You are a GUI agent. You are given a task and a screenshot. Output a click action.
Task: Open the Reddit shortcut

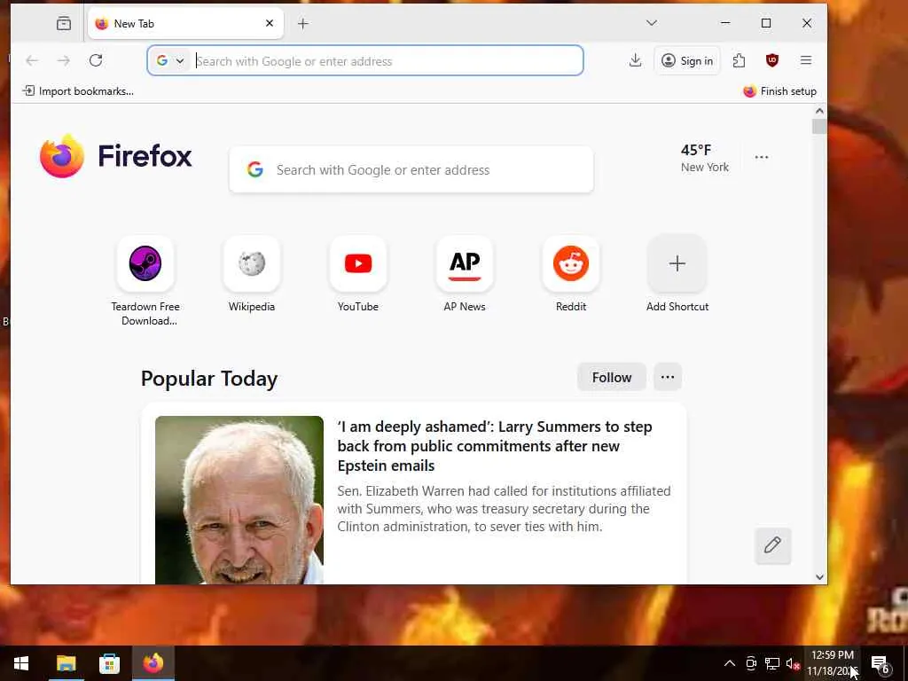coord(571,275)
